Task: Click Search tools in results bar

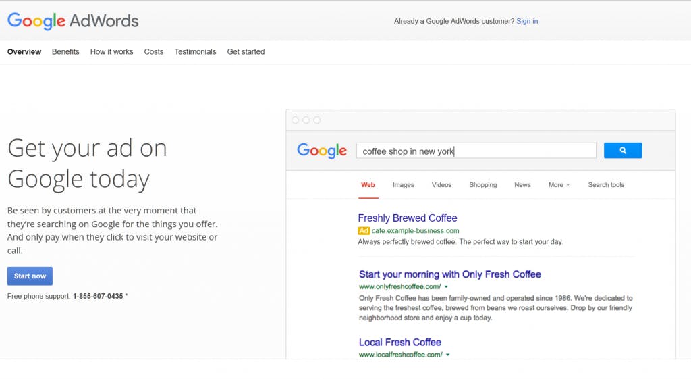Action: [606, 185]
